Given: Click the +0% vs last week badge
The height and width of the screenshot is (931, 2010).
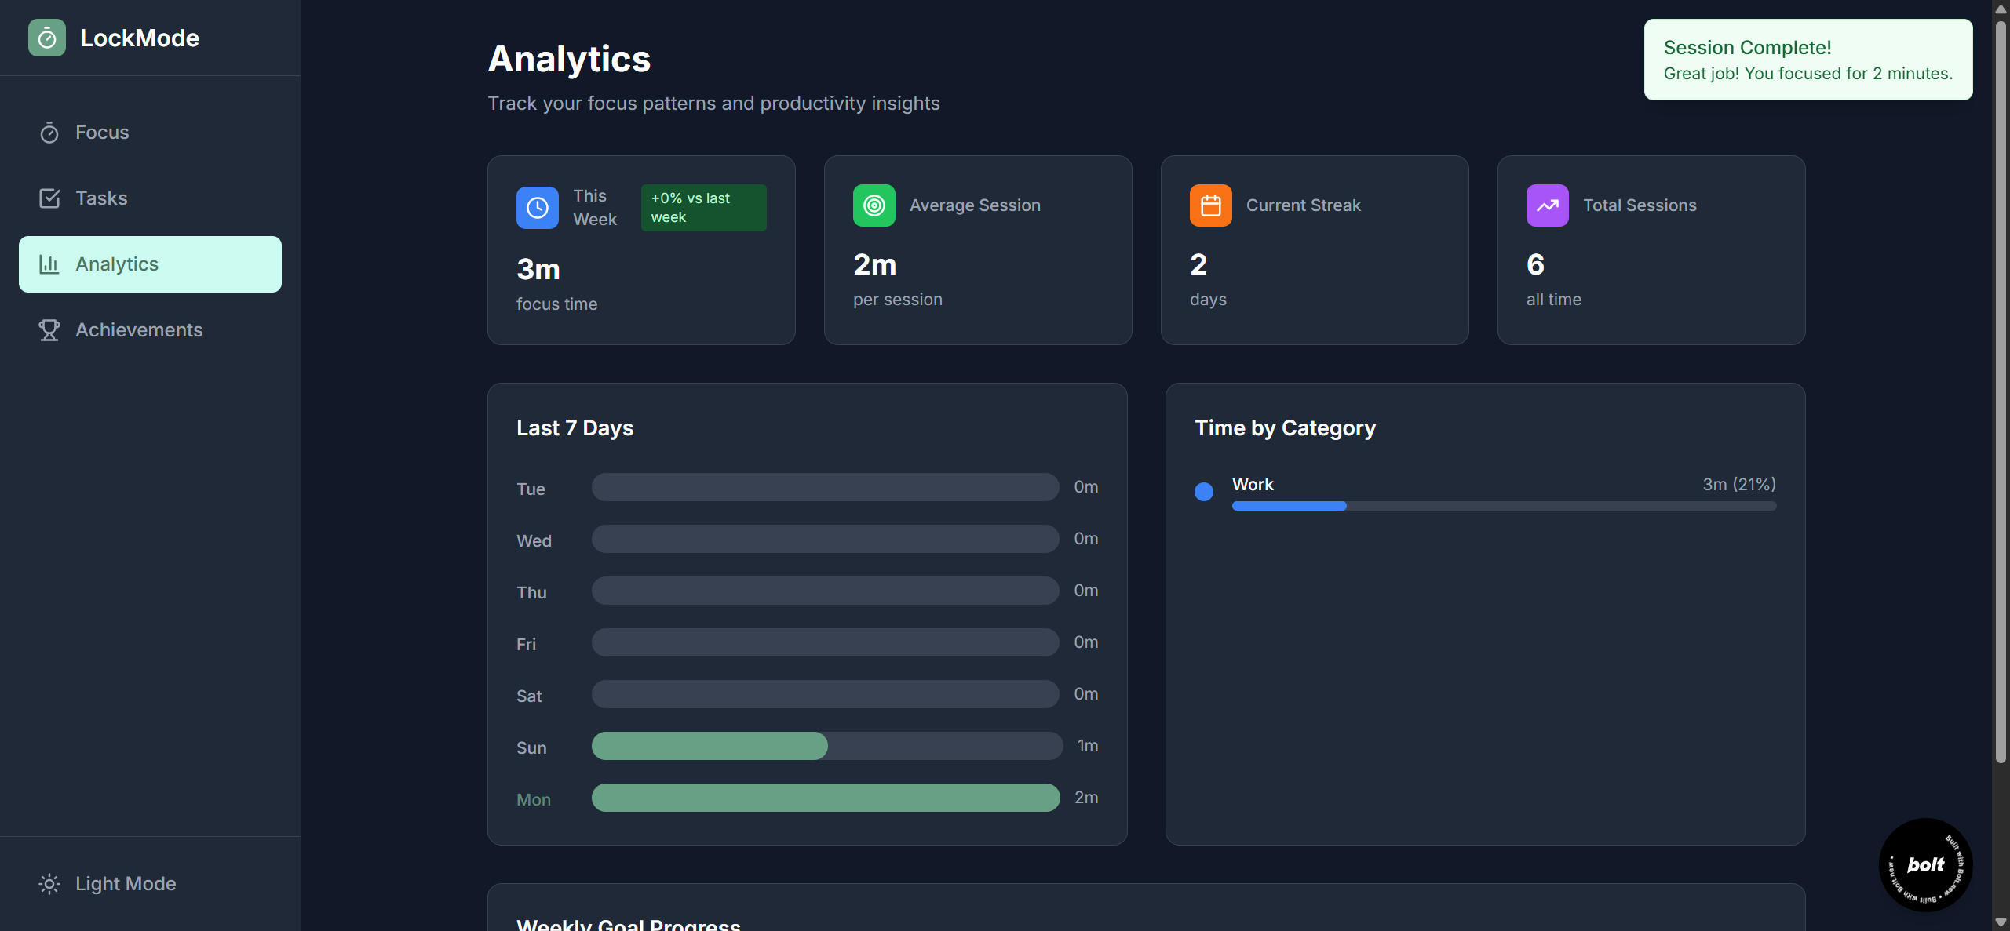Looking at the screenshot, I should pyautogui.click(x=703, y=208).
